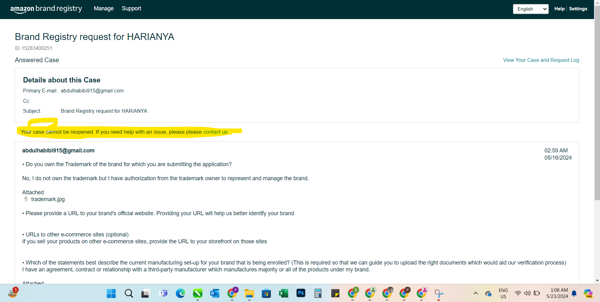Open the trademark.jpg attachment
The height and width of the screenshot is (302, 600).
click(48, 199)
